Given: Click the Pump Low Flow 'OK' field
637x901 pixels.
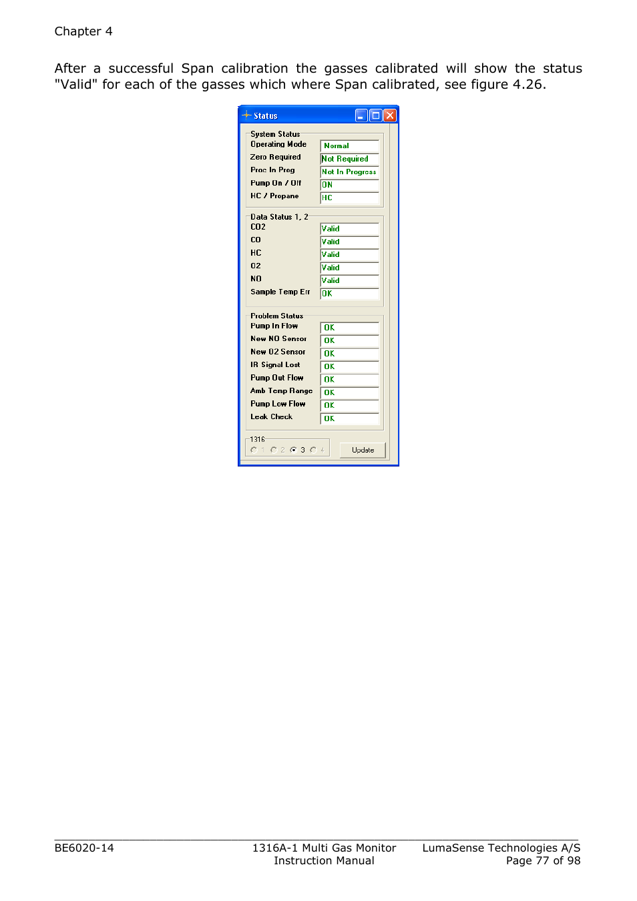Looking at the screenshot, I should pyautogui.click(x=350, y=405).
